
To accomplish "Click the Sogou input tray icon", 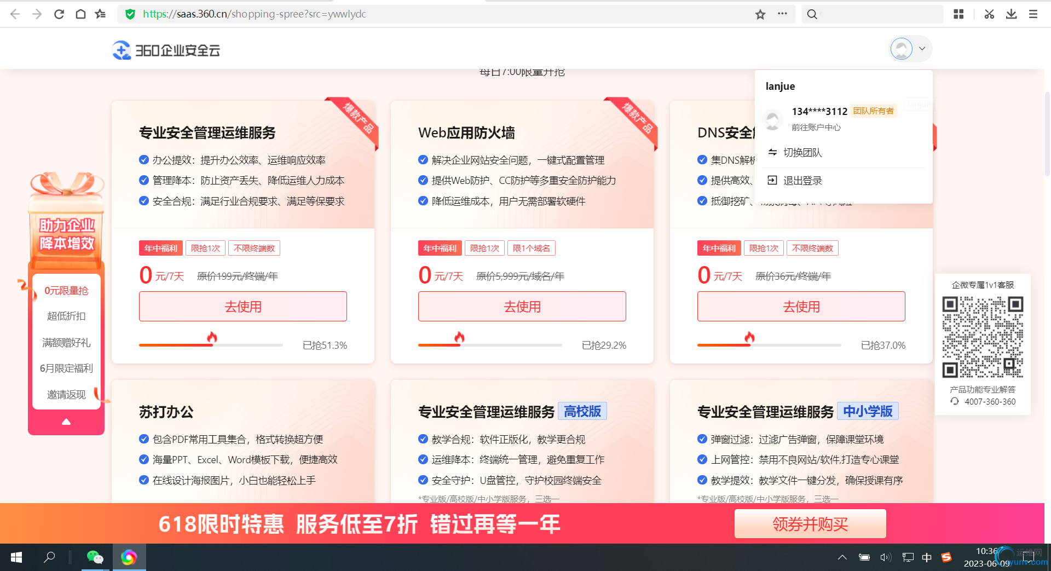I will point(946,557).
